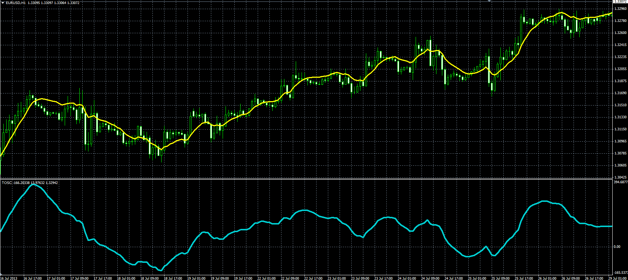
Task: Click the 24 Jul 01:00 time label
Action: coord(407,278)
